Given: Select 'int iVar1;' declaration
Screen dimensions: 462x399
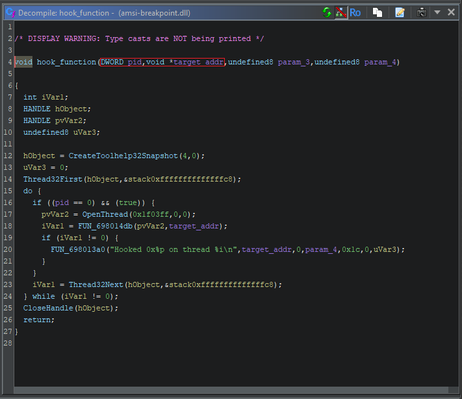Looking at the screenshot, I should pyautogui.click(x=45, y=97).
